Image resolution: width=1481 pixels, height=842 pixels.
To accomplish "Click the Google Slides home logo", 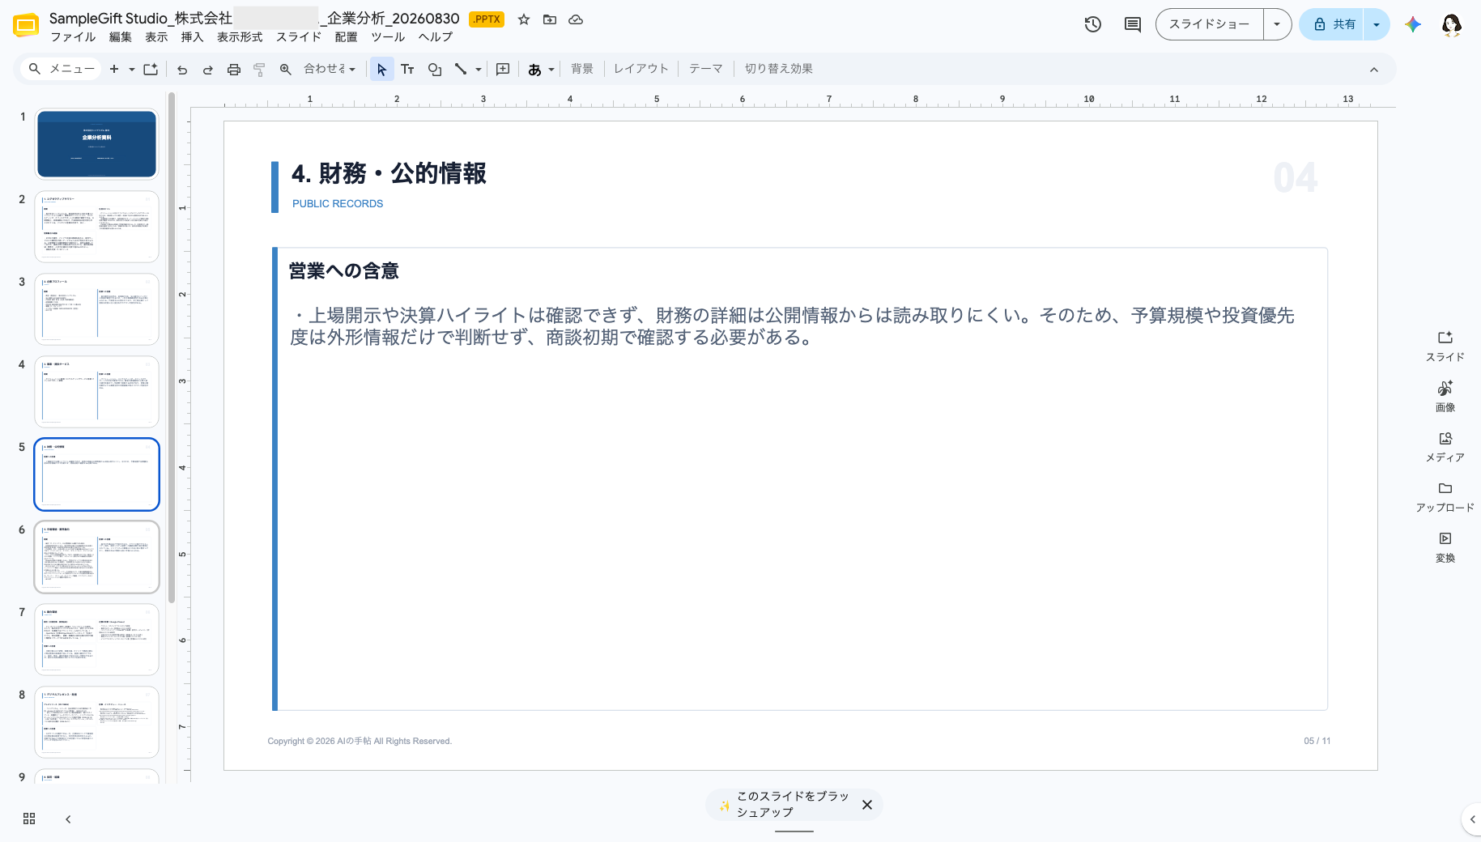I will coord(26,26).
